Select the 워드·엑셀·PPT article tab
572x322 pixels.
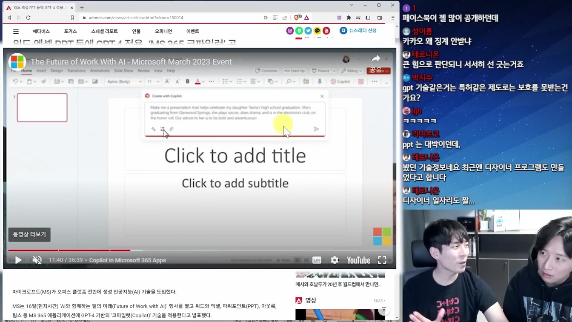tap(38, 7)
